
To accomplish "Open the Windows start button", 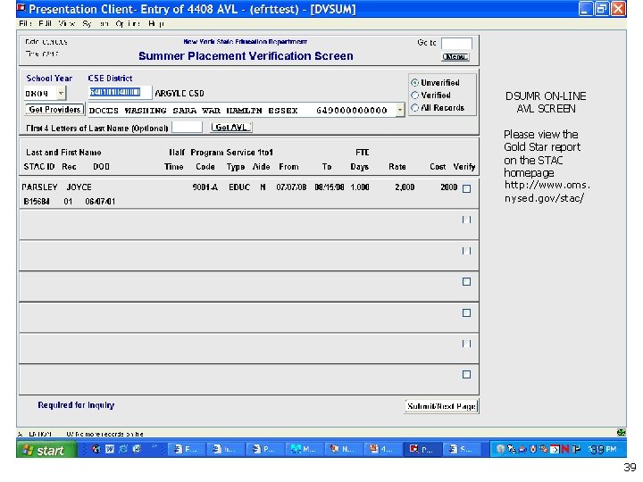I will [46, 450].
